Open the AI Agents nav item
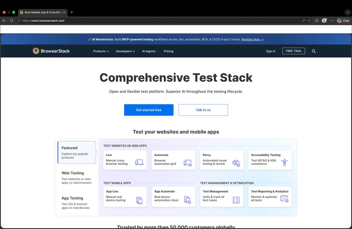 [149, 51]
